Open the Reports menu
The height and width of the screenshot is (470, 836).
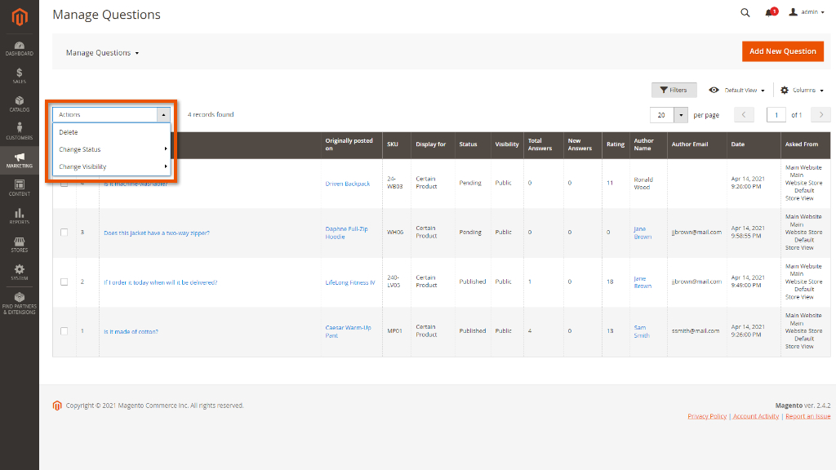(20, 216)
